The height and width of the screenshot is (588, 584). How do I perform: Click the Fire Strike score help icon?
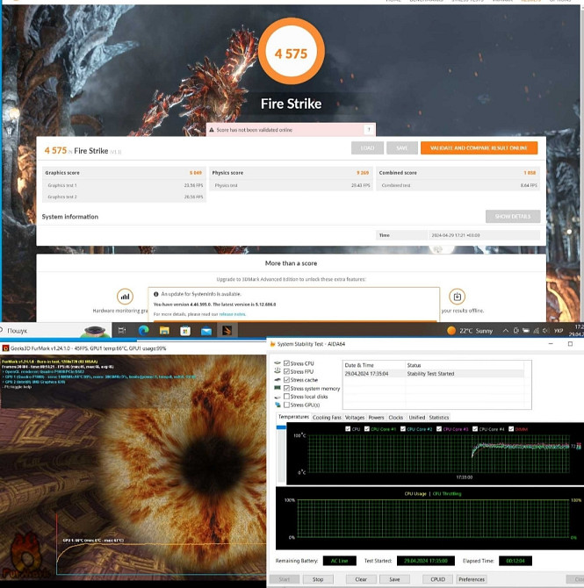369,129
